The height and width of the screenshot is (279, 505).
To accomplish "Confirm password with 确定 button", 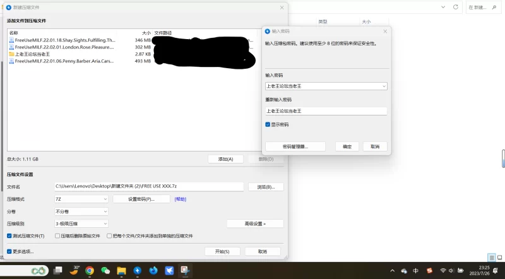I will click(x=347, y=146).
